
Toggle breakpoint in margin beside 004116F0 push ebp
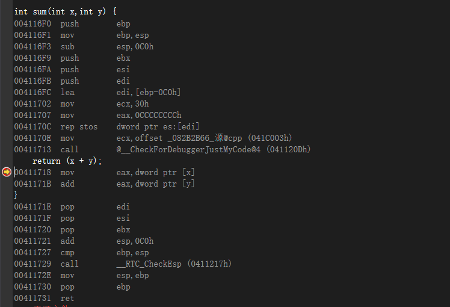[6, 24]
